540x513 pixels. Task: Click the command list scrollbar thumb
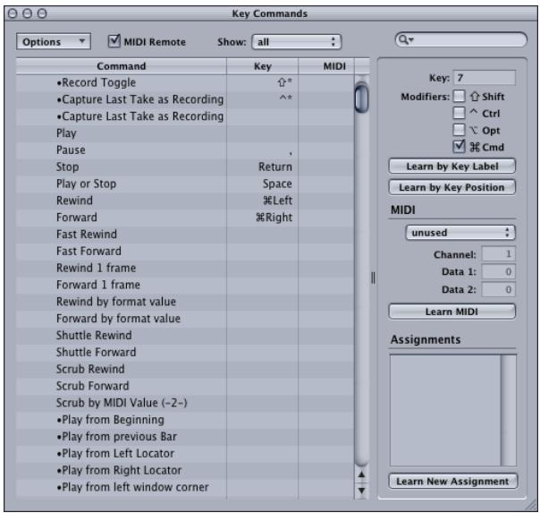361,98
